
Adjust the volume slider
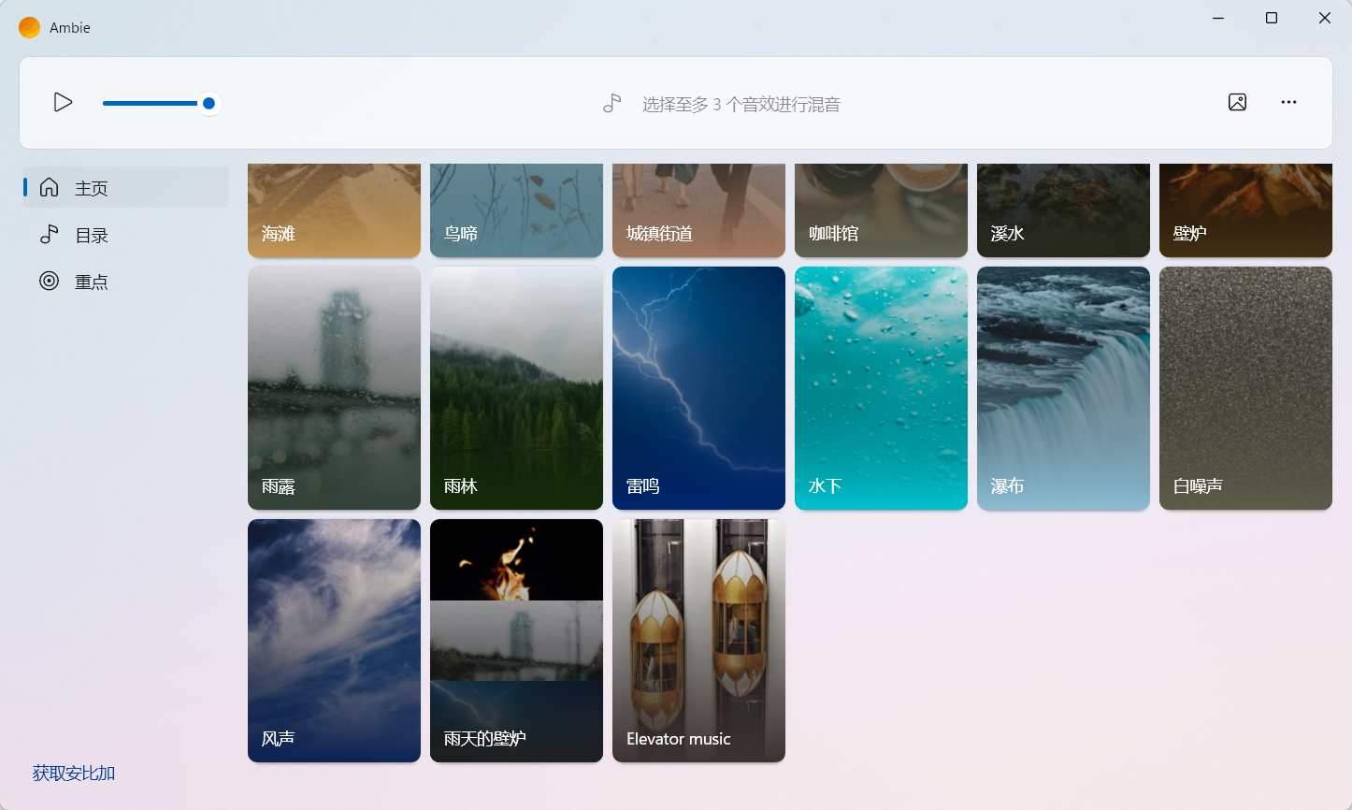pyautogui.click(x=208, y=103)
